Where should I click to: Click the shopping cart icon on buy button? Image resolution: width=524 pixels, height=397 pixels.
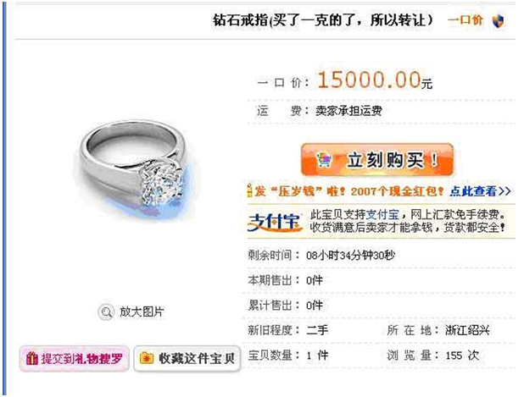pyautogui.click(x=324, y=160)
